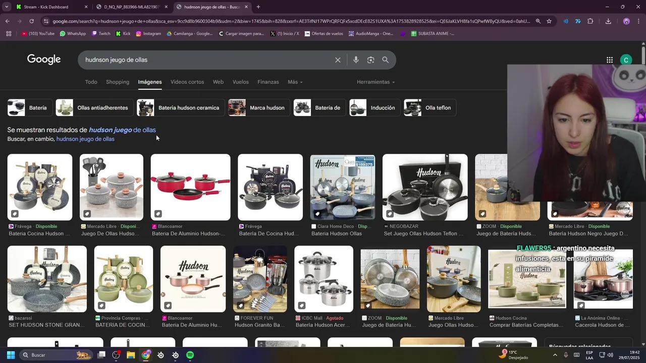Switch to the Shopping tab
This screenshot has width=646, height=363.
pyautogui.click(x=118, y=82)
